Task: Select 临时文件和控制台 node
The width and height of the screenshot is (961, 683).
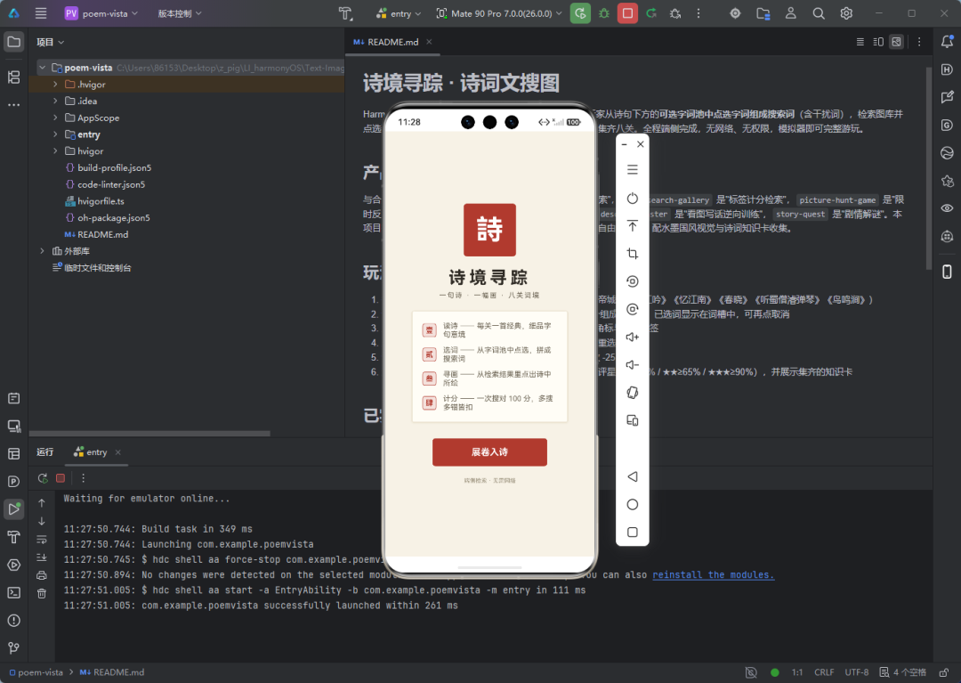Action: [92, 267]
